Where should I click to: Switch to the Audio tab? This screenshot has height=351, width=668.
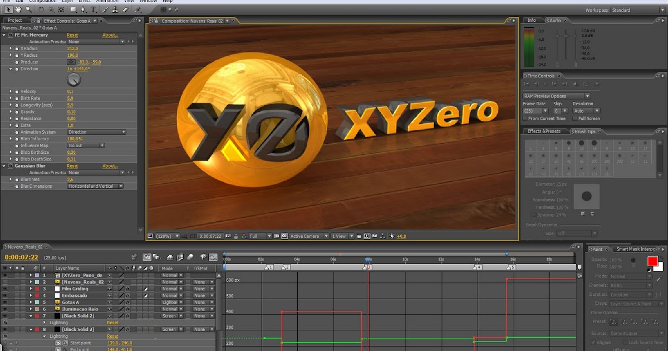tap(556, 20)
